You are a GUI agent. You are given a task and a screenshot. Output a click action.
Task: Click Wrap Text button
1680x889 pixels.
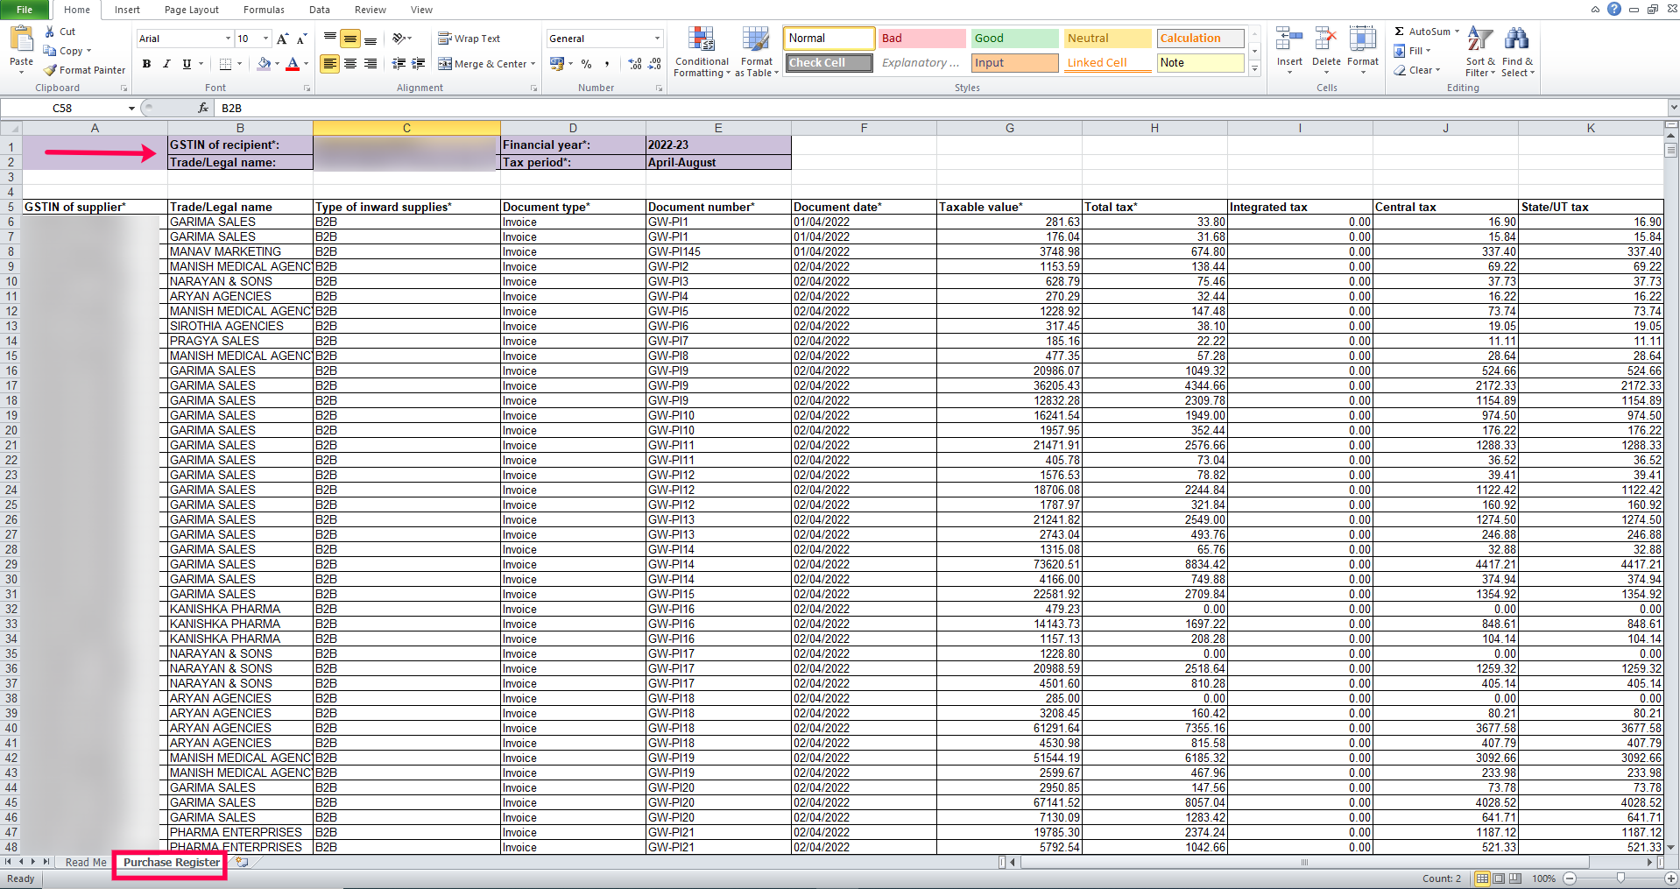469,39
